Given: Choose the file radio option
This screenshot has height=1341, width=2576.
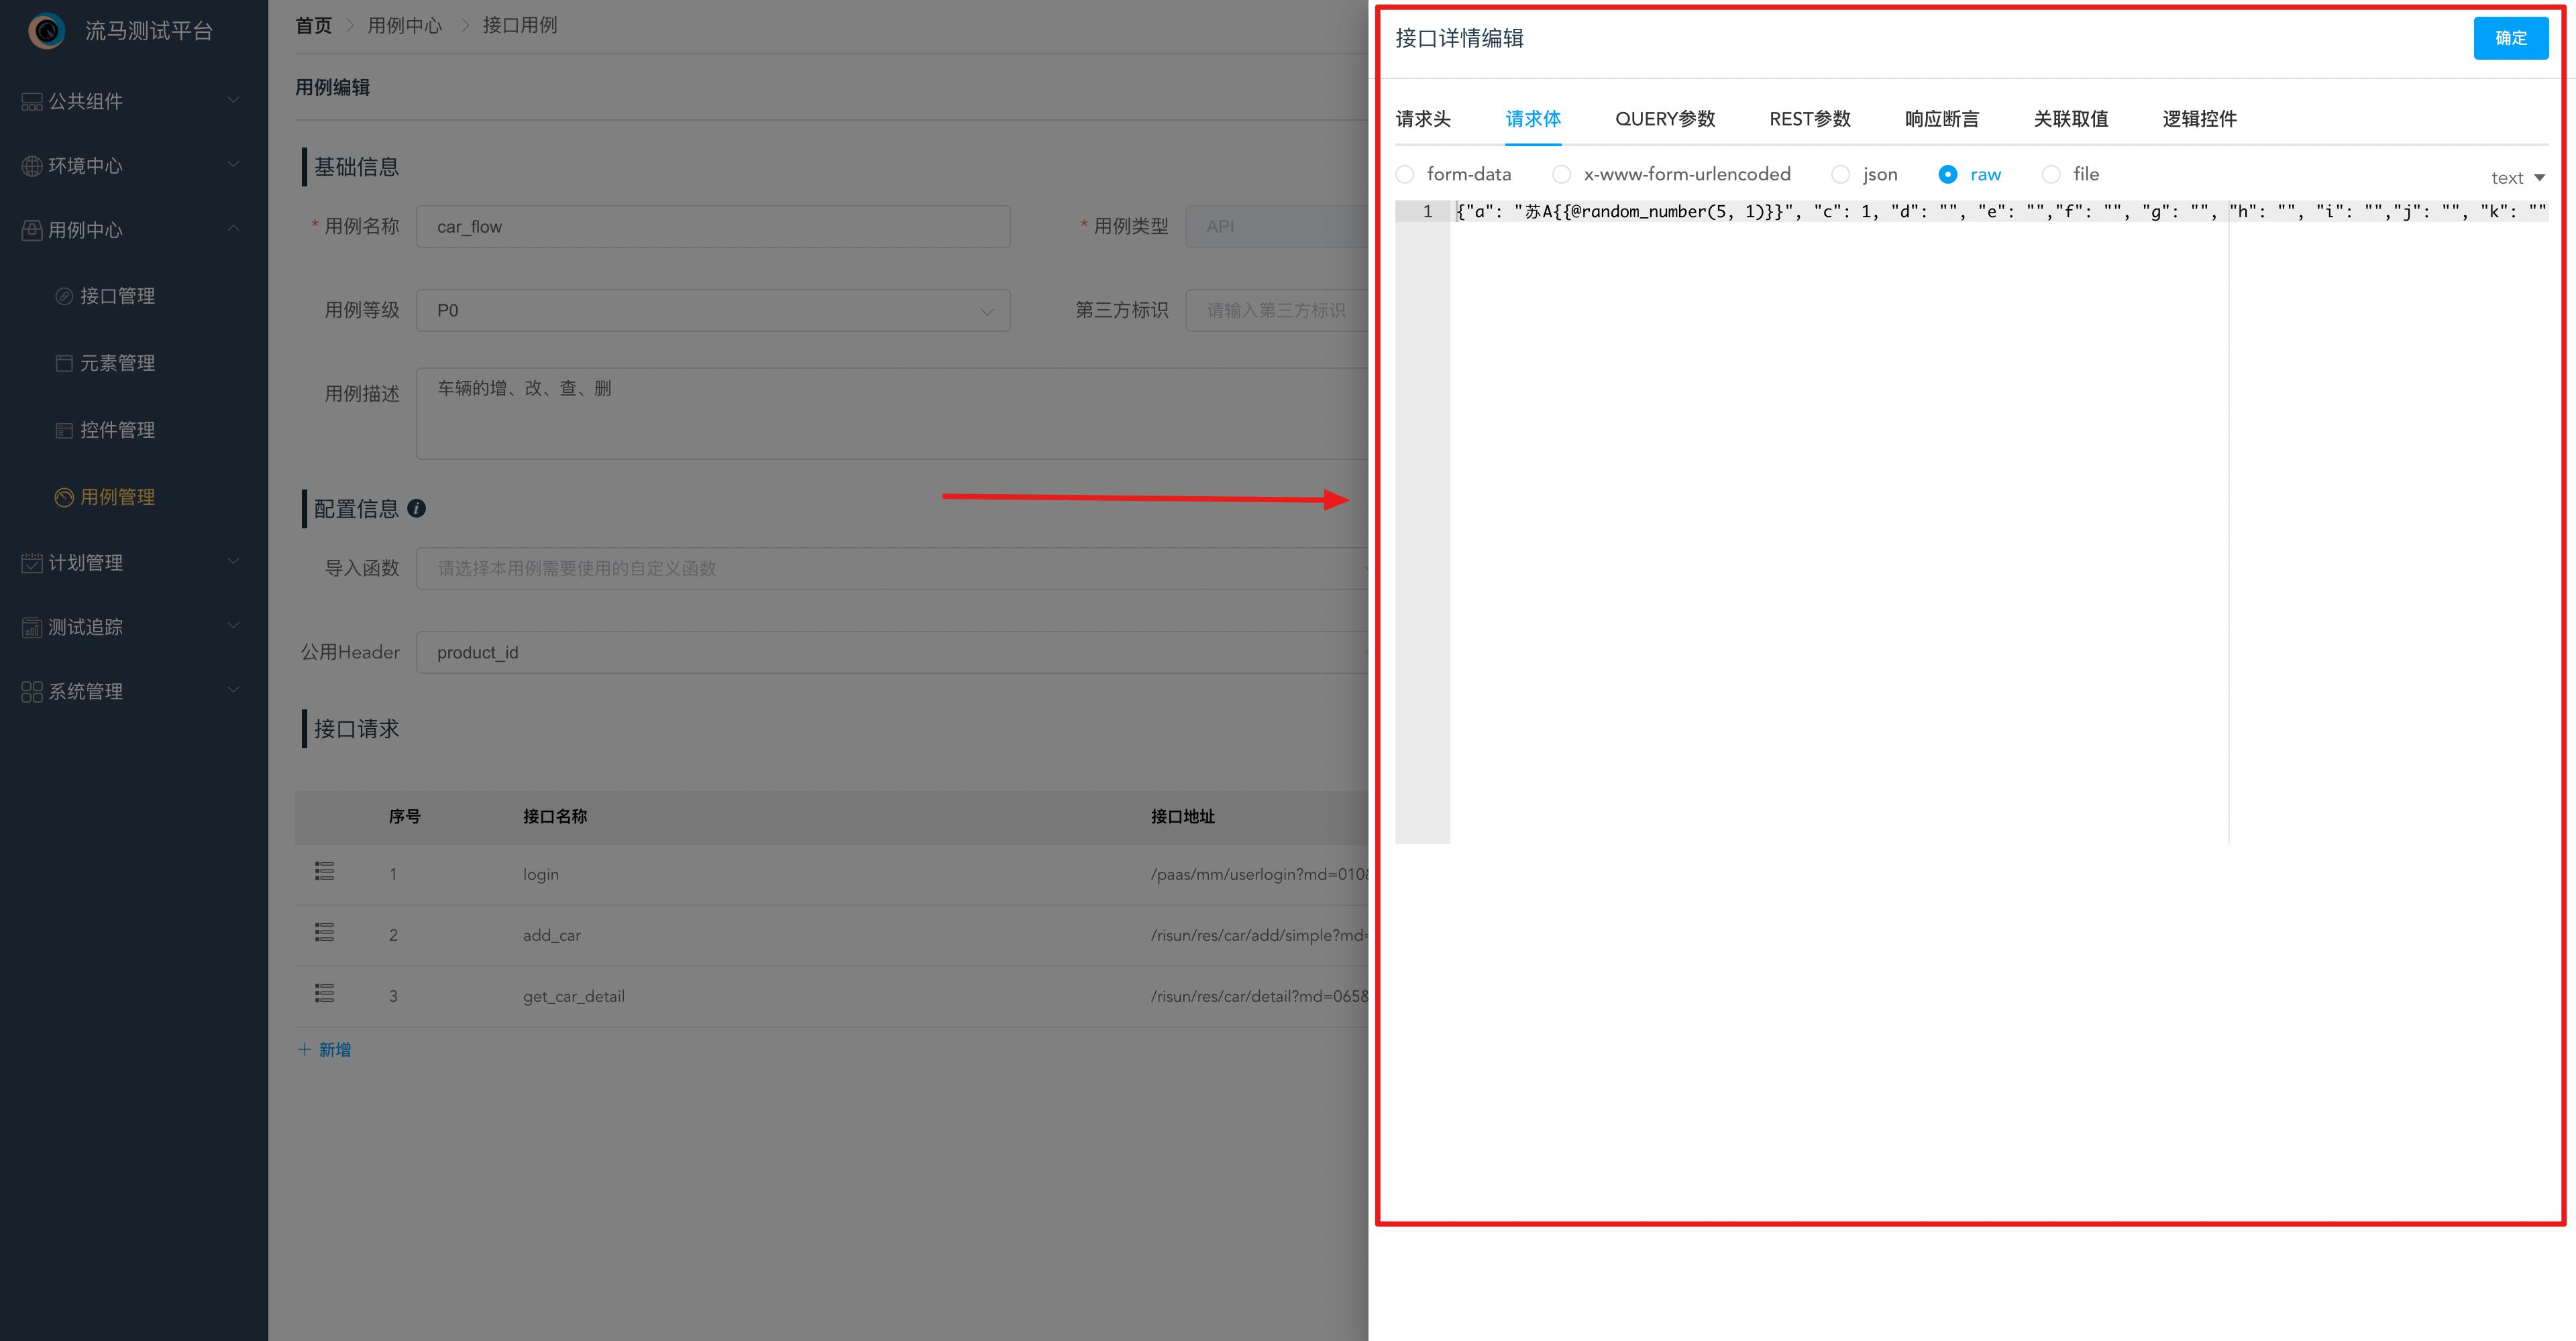Looking at the screenshot, I should click(x=2051, y=175).
